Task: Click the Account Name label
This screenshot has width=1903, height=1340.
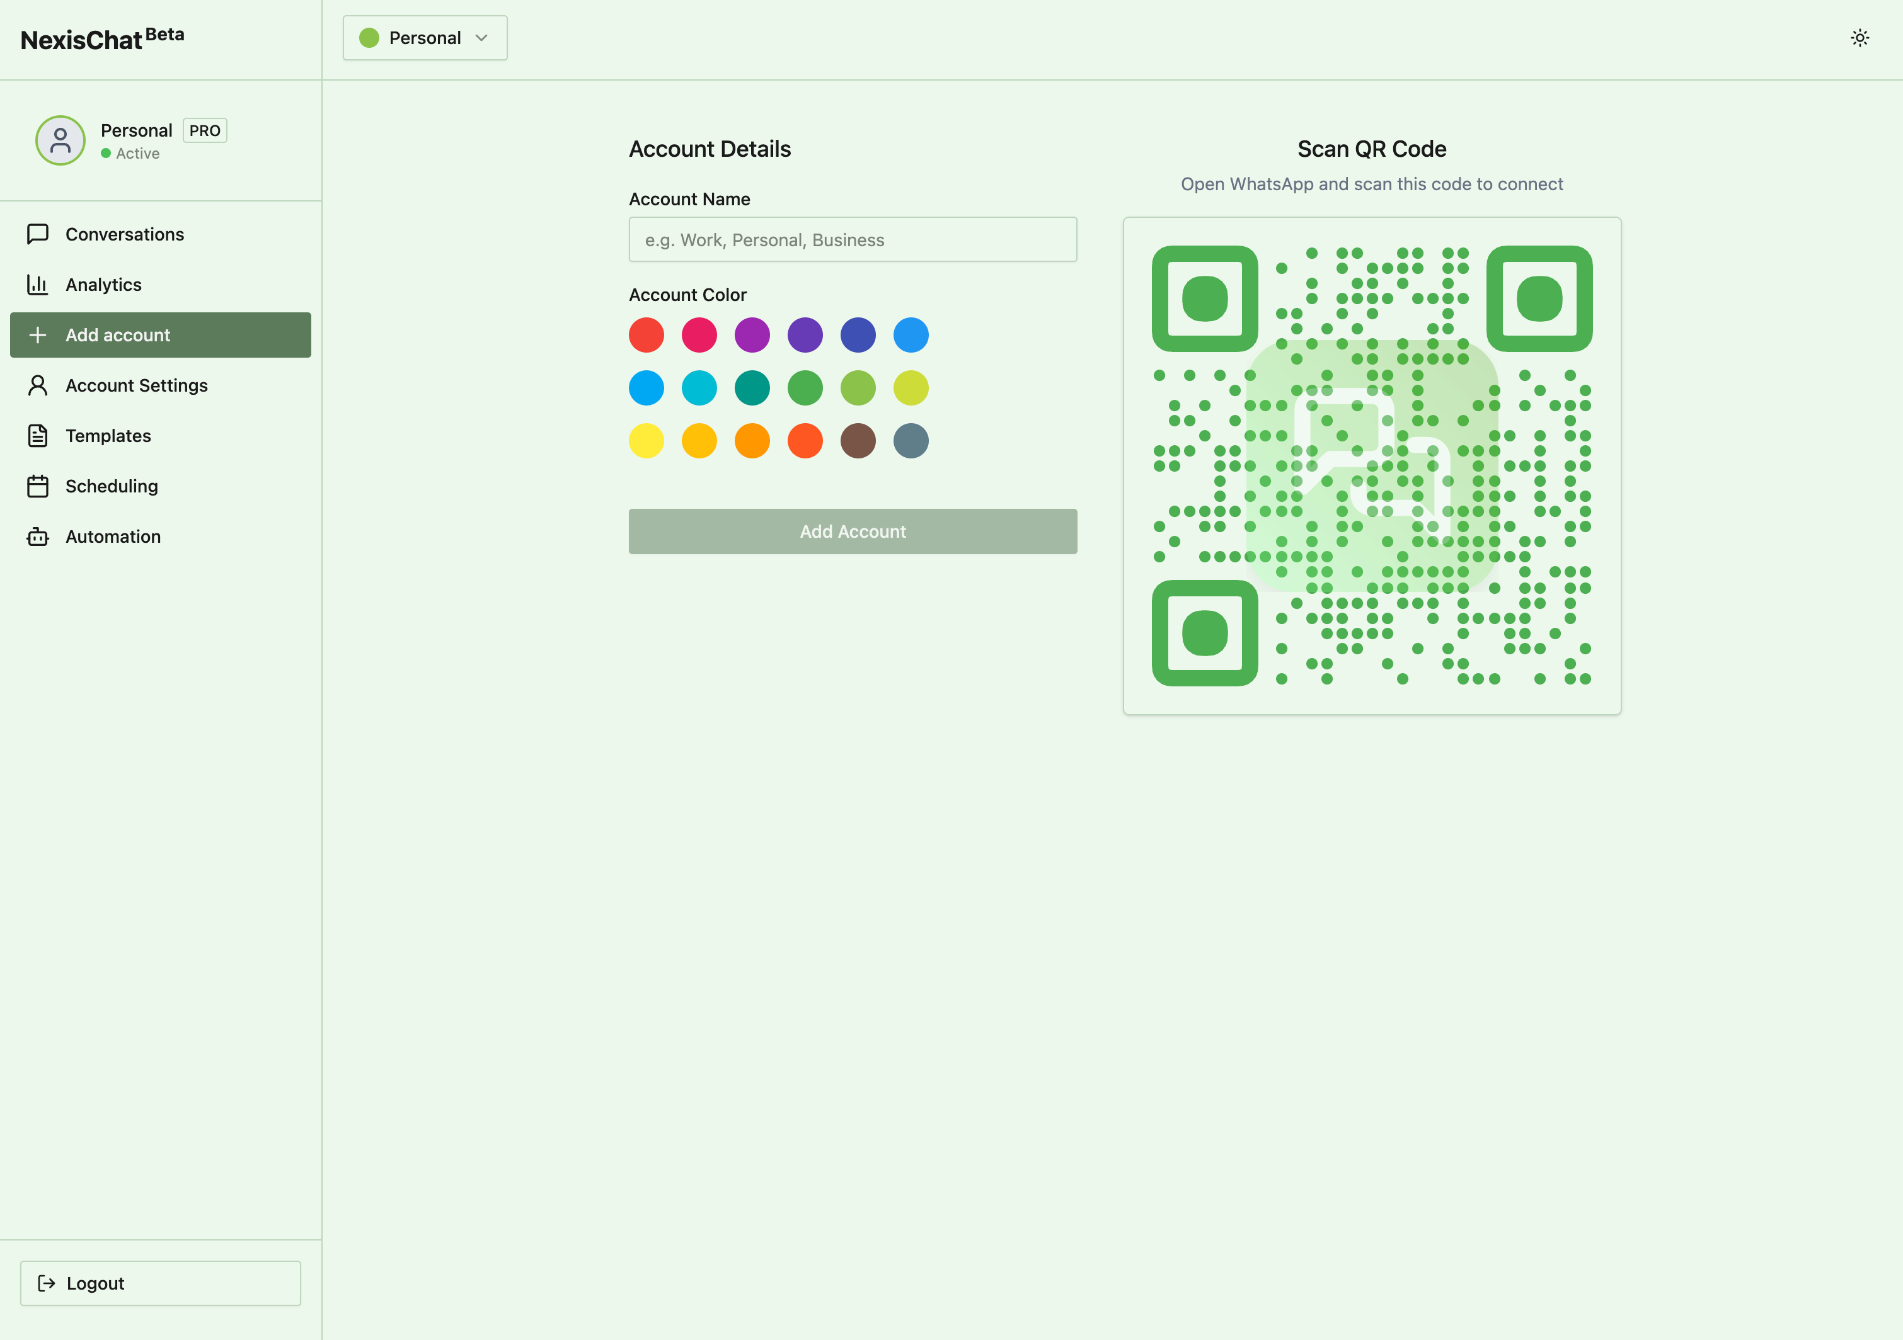Action: 689,200
